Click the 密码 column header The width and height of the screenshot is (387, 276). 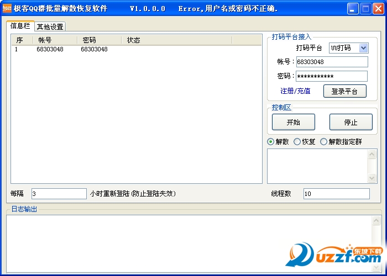click(100, 40)
